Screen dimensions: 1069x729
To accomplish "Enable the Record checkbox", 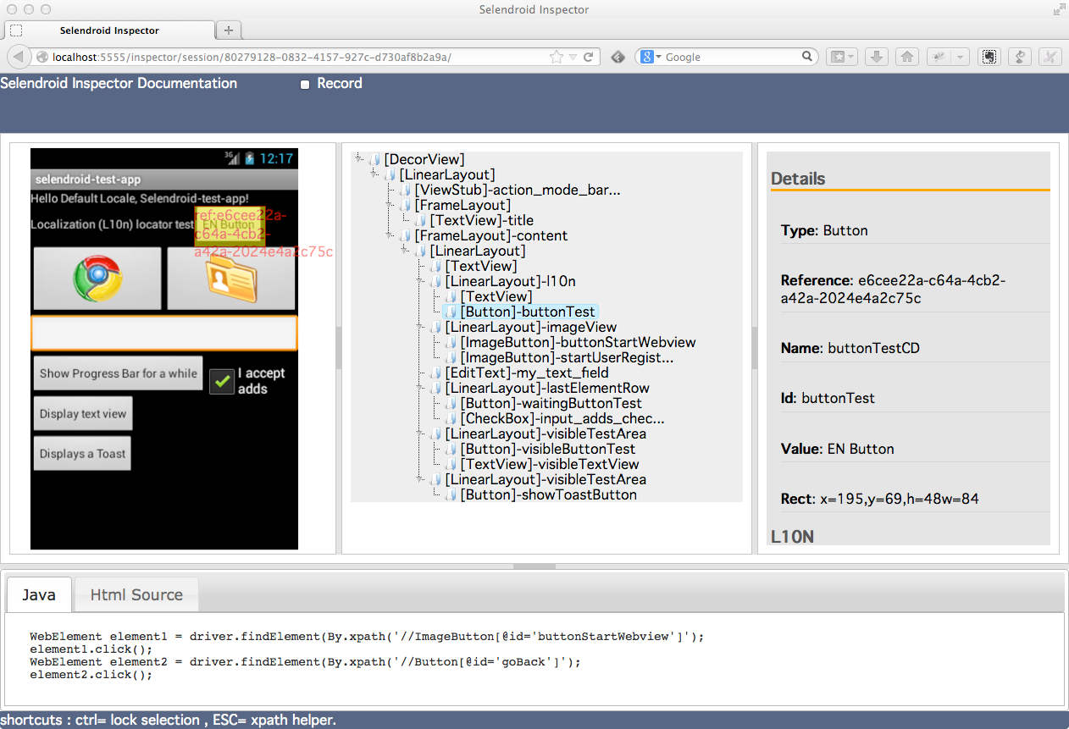I will [305, 84].
